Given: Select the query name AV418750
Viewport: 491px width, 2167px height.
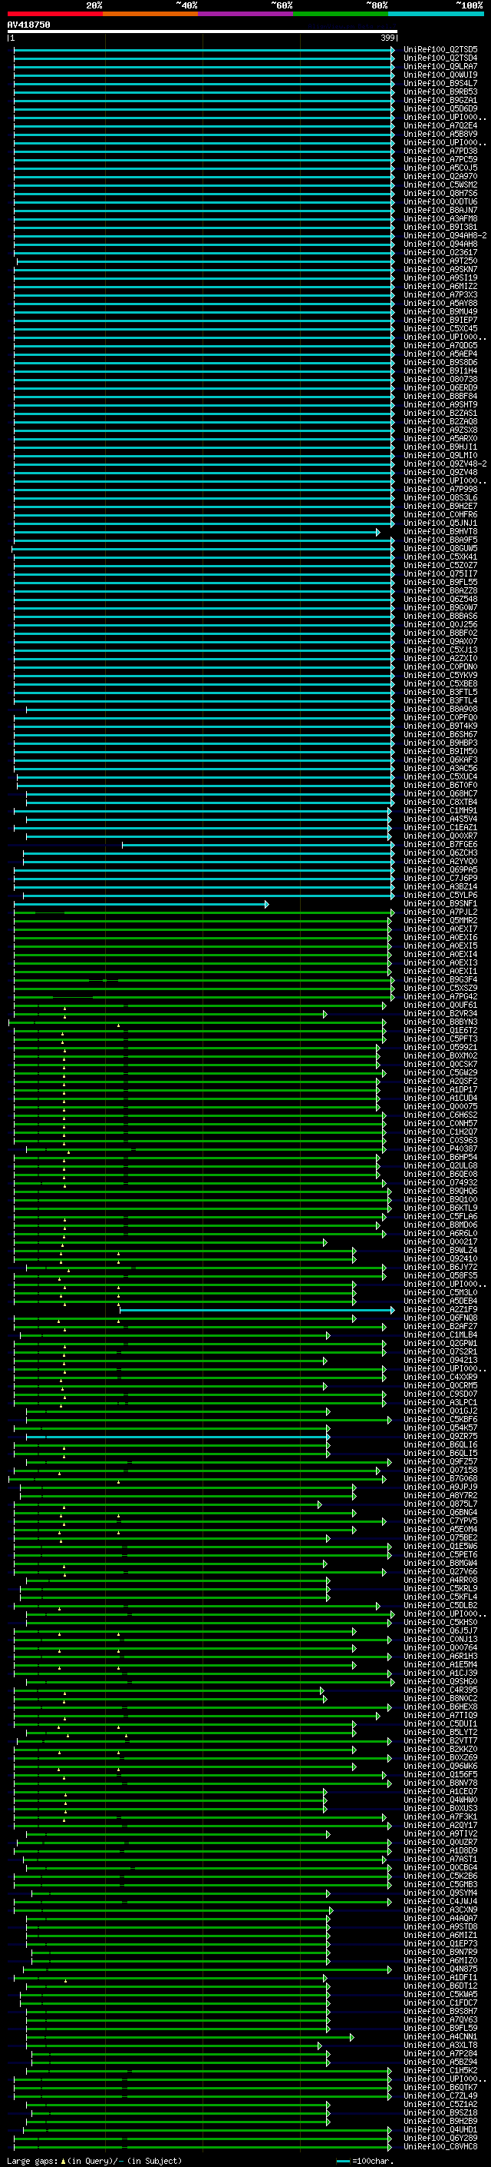Looking at the screenshot, I should pyautogui.click(x=28, y=25).
